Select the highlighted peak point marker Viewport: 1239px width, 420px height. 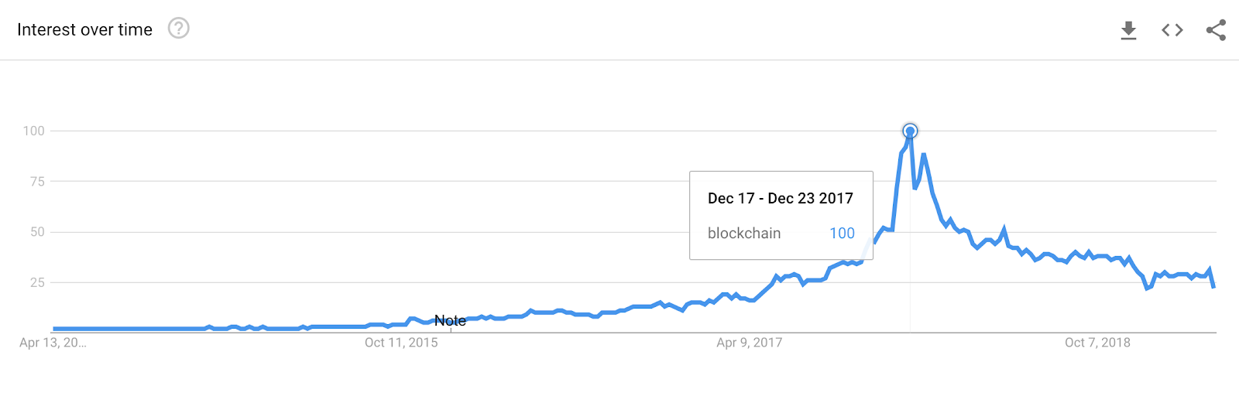[x=910, y=131]
